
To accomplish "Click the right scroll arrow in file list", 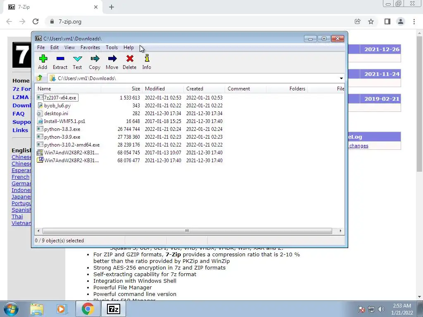I will [340, 231].
